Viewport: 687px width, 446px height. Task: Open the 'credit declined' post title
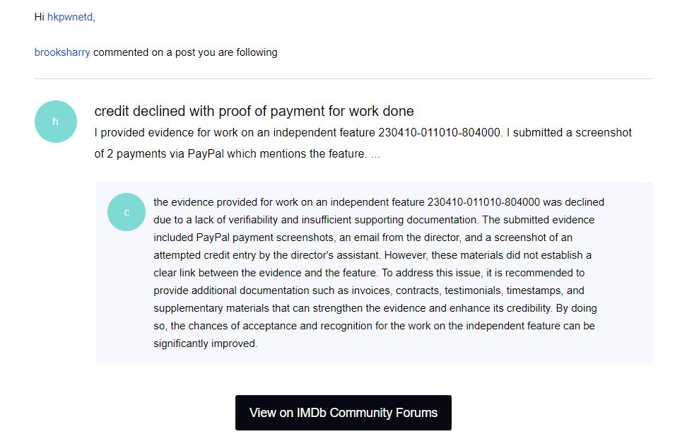click(255, 111)
